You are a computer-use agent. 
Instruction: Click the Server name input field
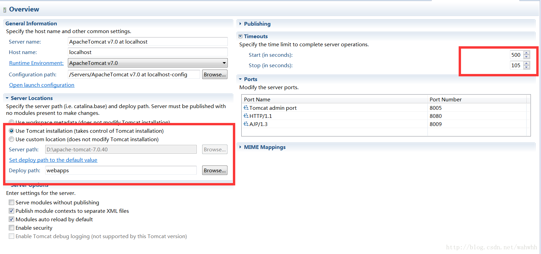tap(148, 42)
